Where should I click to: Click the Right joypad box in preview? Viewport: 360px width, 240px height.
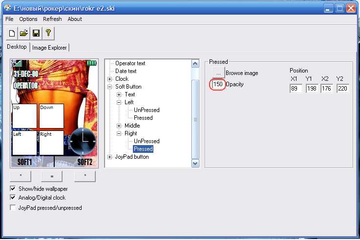51,143
